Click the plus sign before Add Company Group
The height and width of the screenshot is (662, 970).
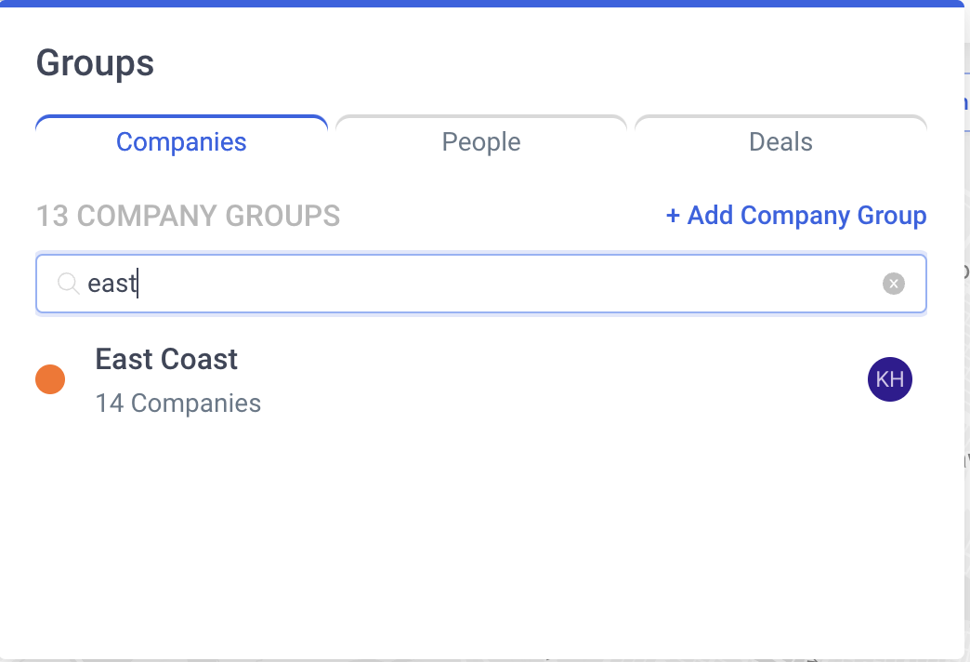(x=673, y=216)
